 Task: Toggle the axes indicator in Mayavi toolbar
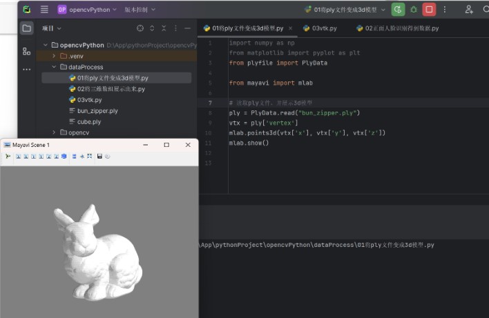pos(82,157)
